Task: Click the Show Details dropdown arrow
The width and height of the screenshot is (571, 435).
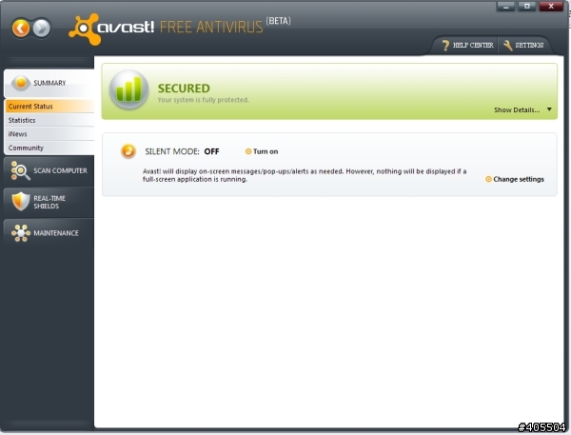Action: coord(549,109)
